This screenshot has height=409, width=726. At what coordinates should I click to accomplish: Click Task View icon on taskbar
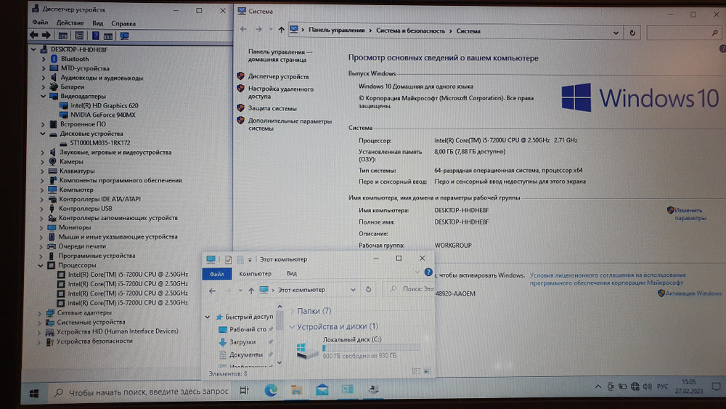click(x=245, y=390)
